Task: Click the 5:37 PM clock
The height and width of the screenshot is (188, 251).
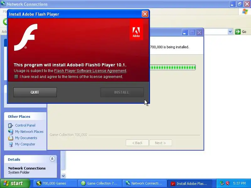Action: [239, 183]
